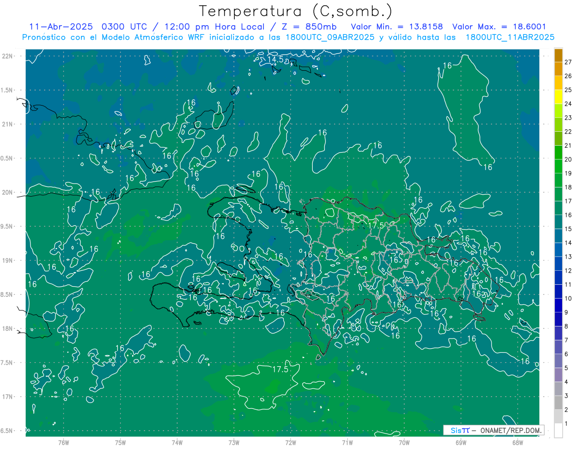581x449 pixels.
Task: Click the "2" label on the color scale
Action: tap(566, 409)
